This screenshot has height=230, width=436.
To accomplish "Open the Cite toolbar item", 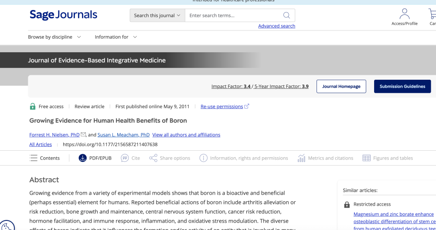I will pyautogui.click(x=130, y=158).
